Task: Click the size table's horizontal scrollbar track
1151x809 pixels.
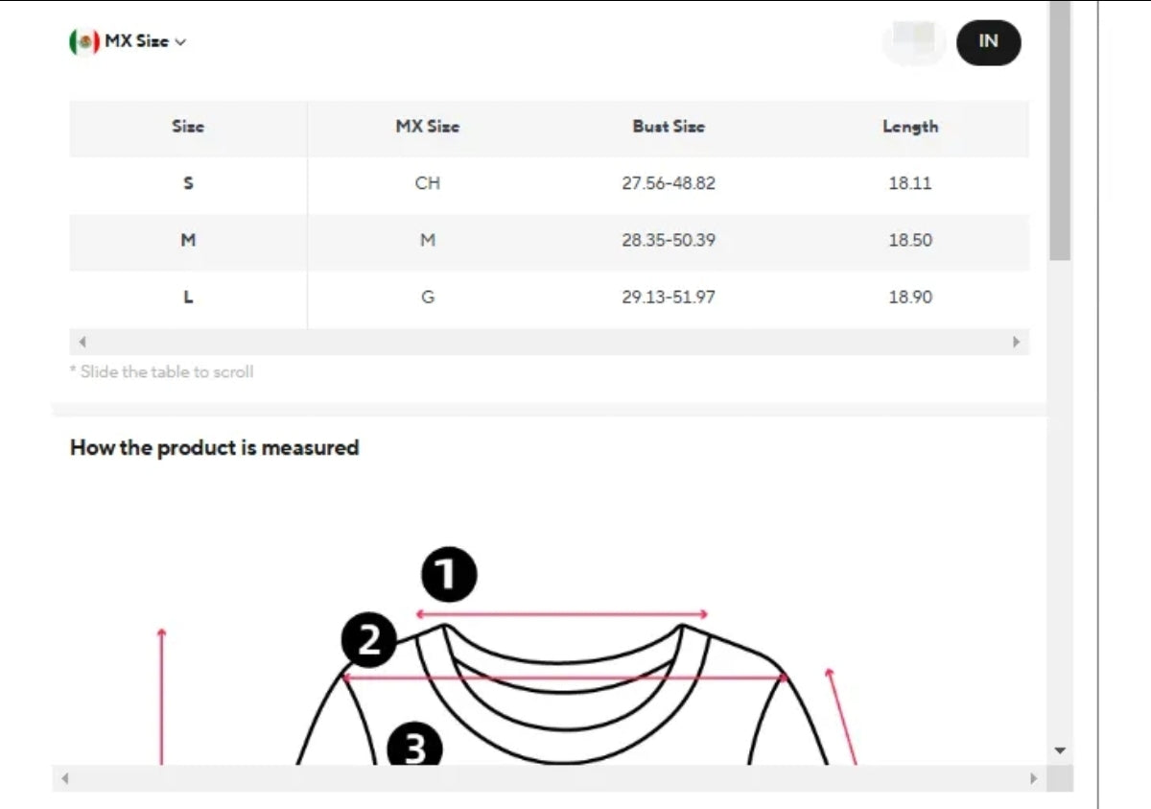Action: point(549,342)
